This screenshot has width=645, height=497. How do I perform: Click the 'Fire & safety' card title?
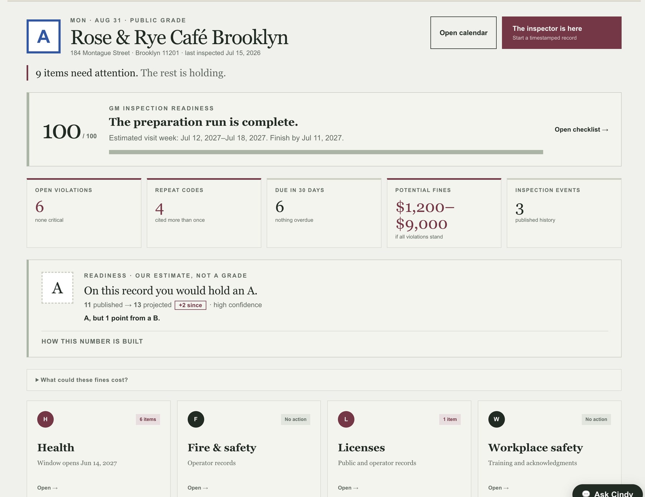[222, 448]
